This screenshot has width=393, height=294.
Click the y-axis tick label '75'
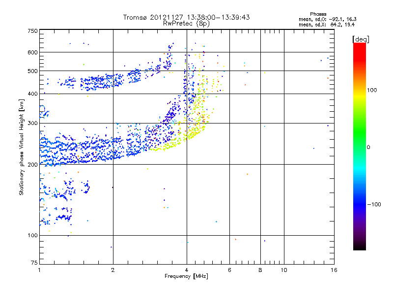(x=34, y=263)
